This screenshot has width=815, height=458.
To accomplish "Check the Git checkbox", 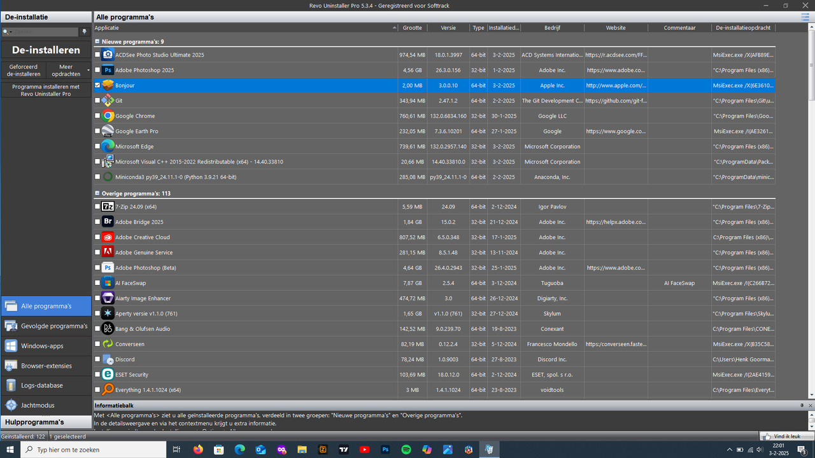I will point(97,101).
